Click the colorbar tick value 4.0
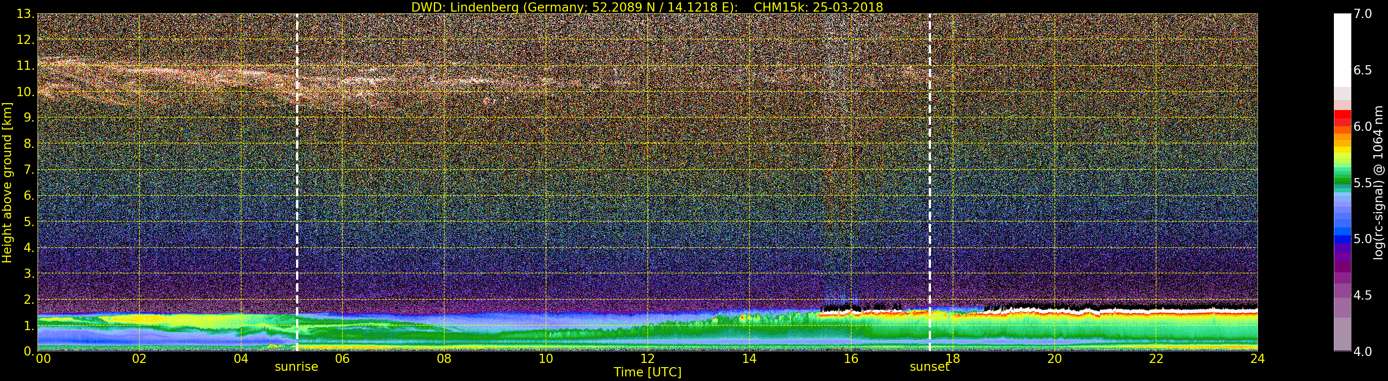 1363,351
